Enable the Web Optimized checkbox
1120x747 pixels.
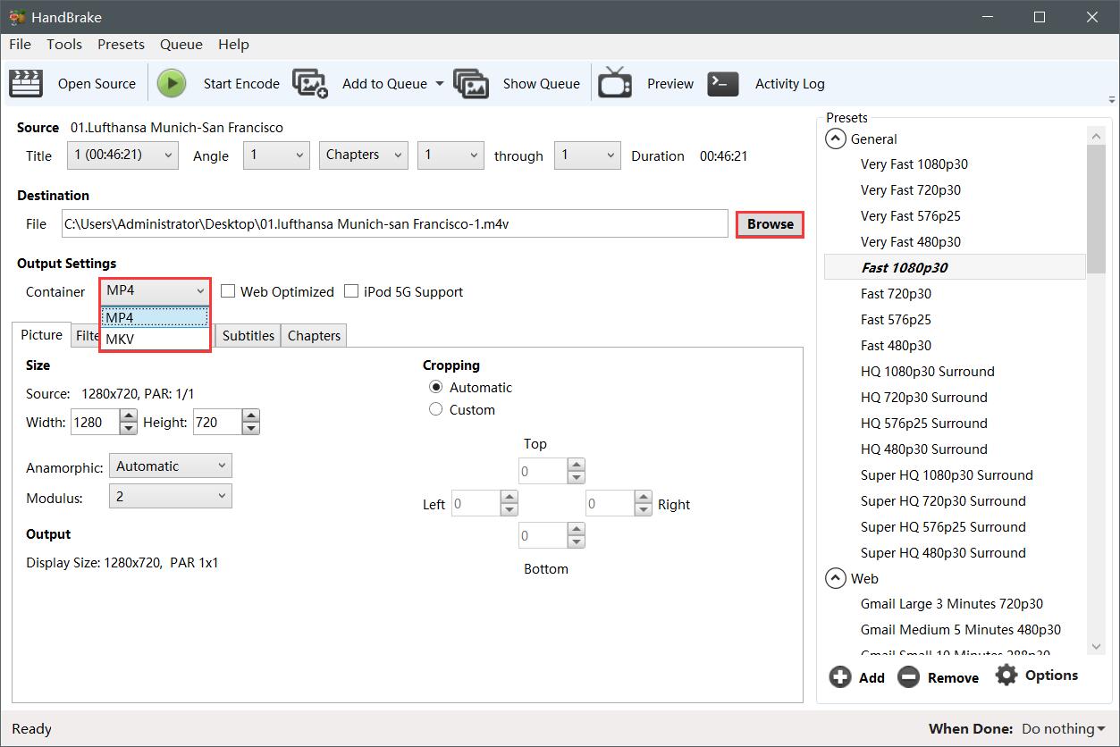[229, 290]
